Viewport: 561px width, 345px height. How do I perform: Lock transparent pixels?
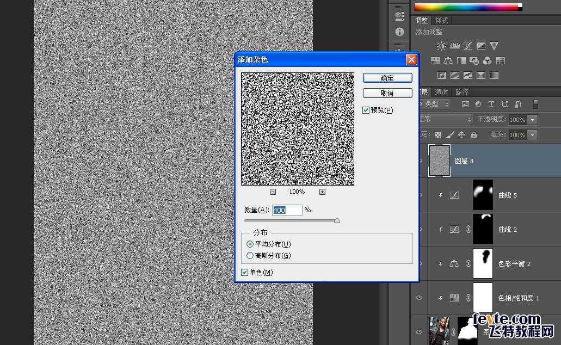(437, 135)
